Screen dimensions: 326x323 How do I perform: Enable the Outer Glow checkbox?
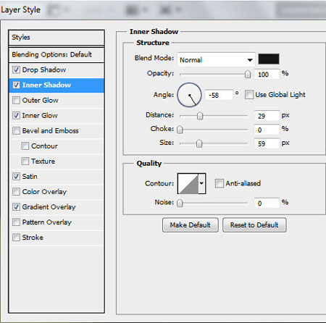[16, 101]
